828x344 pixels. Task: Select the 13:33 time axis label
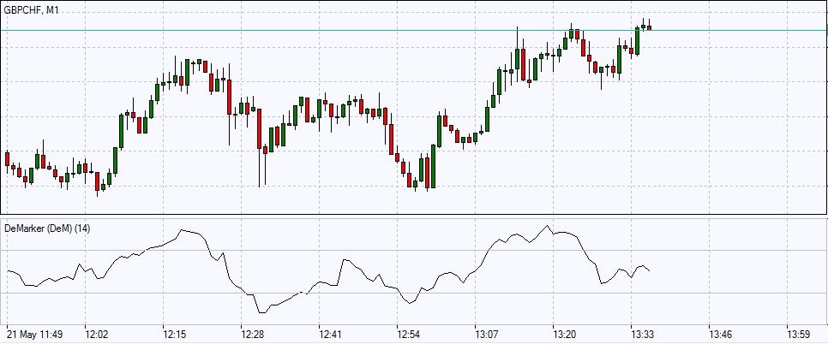pyautogui.click(x=643, y=335)
